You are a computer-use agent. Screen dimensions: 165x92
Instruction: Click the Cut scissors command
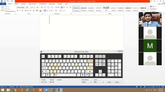pyautogui.click(x=7, y=7)
